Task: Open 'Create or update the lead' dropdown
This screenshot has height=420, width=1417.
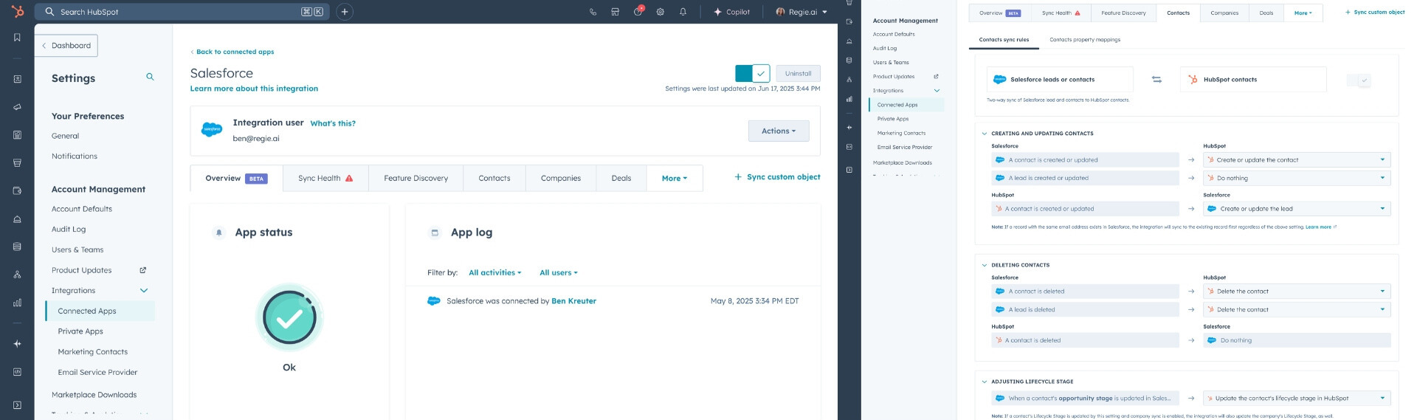Action: click(x=1297, y=209)
